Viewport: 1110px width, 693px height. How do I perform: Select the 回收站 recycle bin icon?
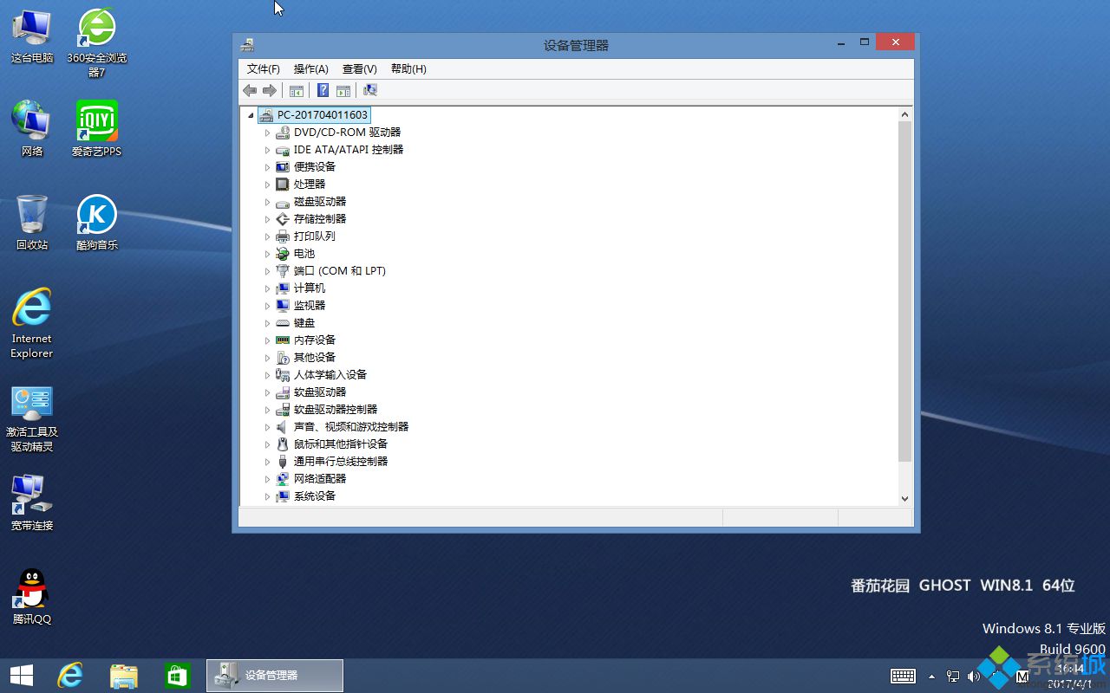click(32, 223)
